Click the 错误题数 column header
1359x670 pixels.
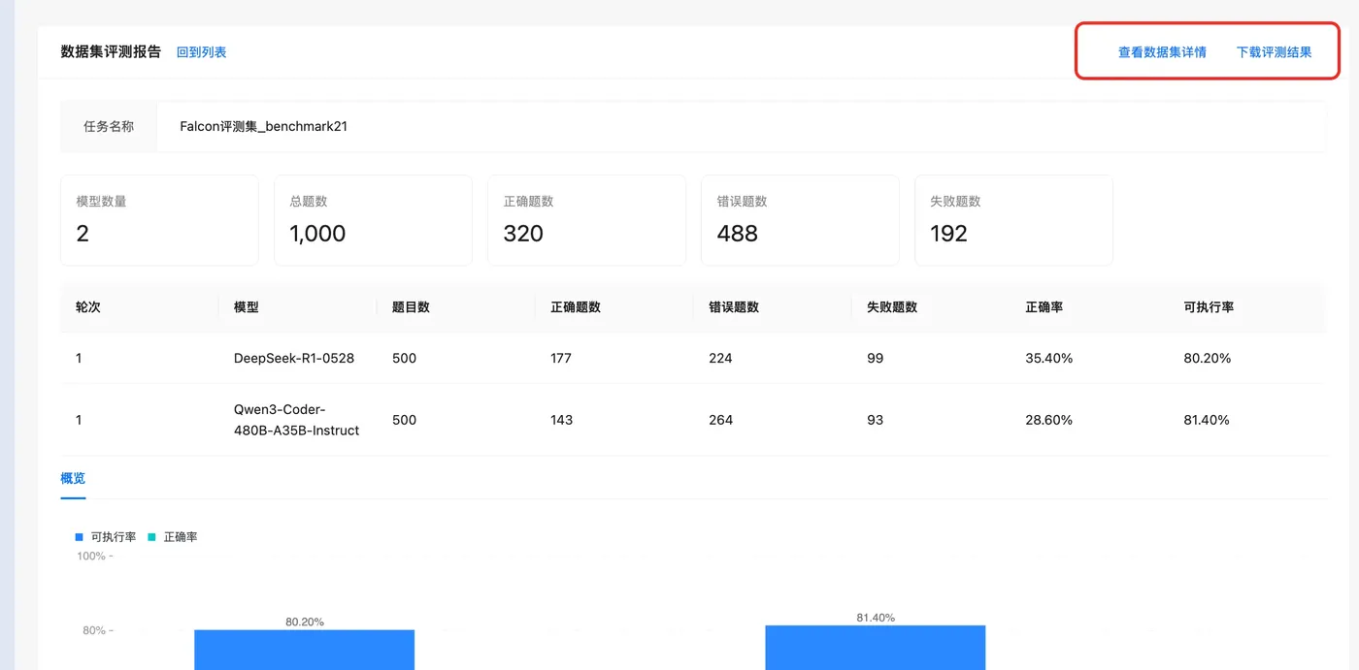coord(734,306)
